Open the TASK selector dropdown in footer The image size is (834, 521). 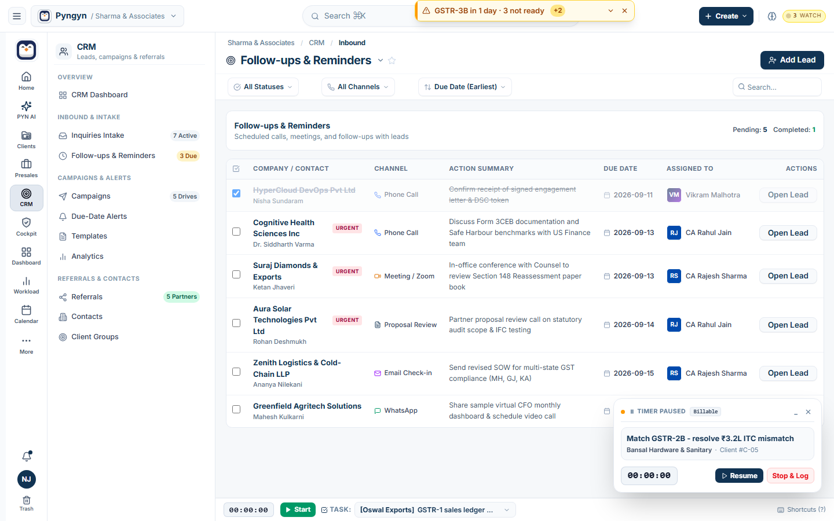coord(435,510)
